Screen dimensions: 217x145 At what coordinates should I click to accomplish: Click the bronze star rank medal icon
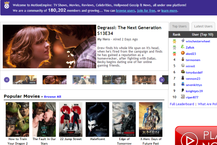(x=174, y=54)
